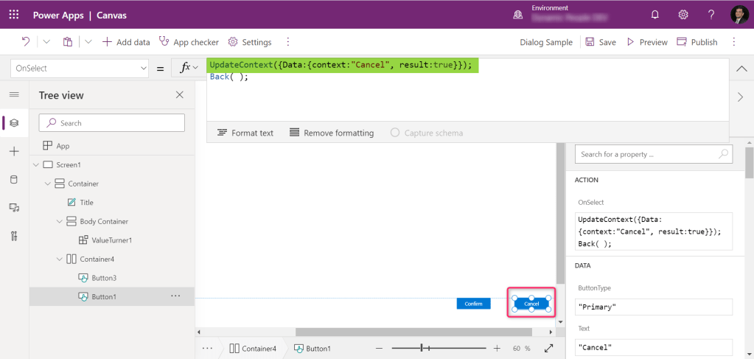Click Format text button
The height and width of the screenshot is (359, 754).
point(245,133)
